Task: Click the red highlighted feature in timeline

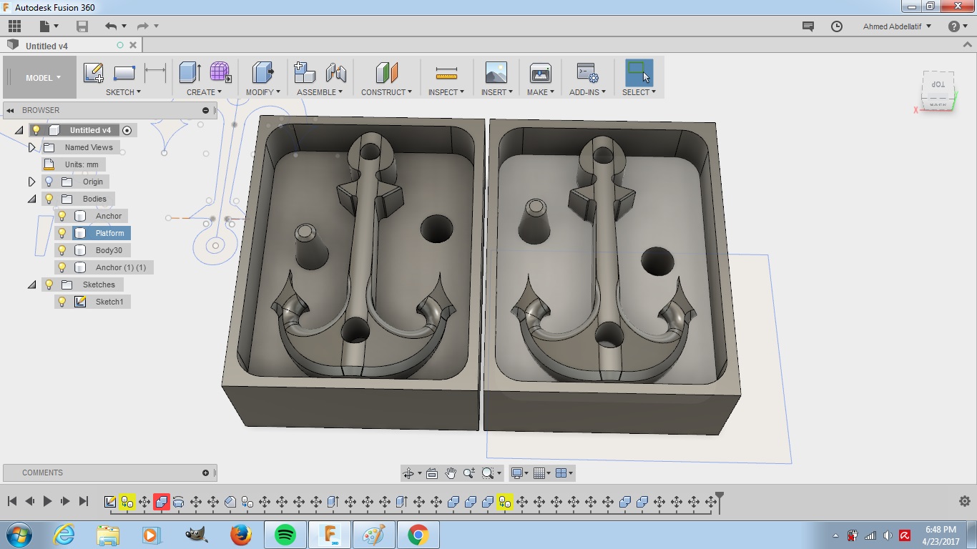Action: (162, 502)
